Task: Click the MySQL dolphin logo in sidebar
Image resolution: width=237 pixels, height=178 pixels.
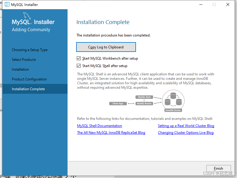Action: point(27,16)
